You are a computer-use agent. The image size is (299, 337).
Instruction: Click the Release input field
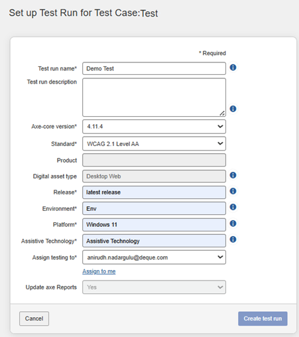(x=154, y=192)
